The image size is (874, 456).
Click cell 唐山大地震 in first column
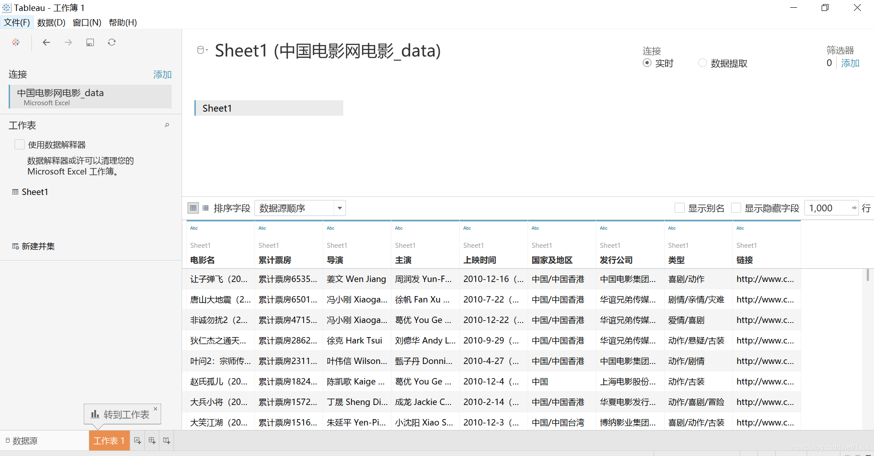coord(220,299)
